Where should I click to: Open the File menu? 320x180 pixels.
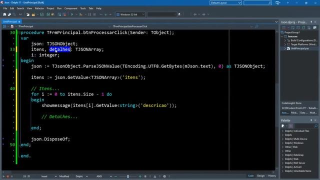[x=5, y=8]
